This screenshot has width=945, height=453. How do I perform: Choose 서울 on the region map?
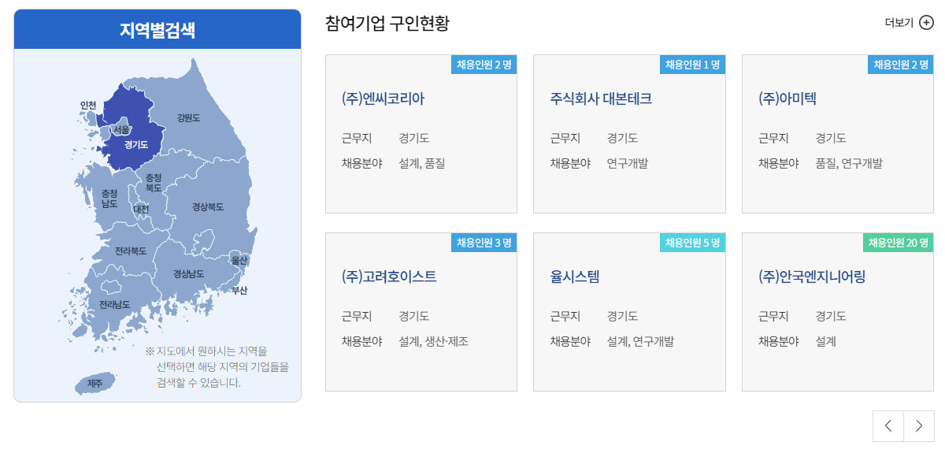[x=121, y=129]
